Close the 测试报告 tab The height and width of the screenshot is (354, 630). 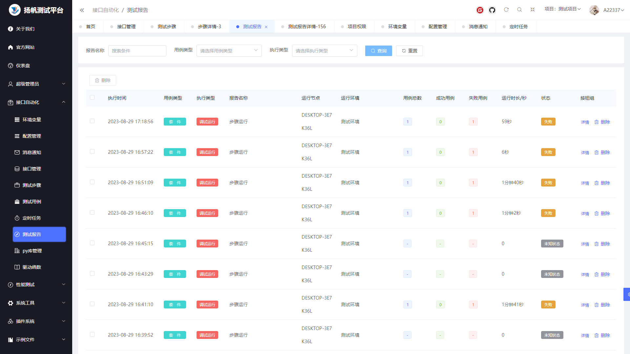[266, 27]
